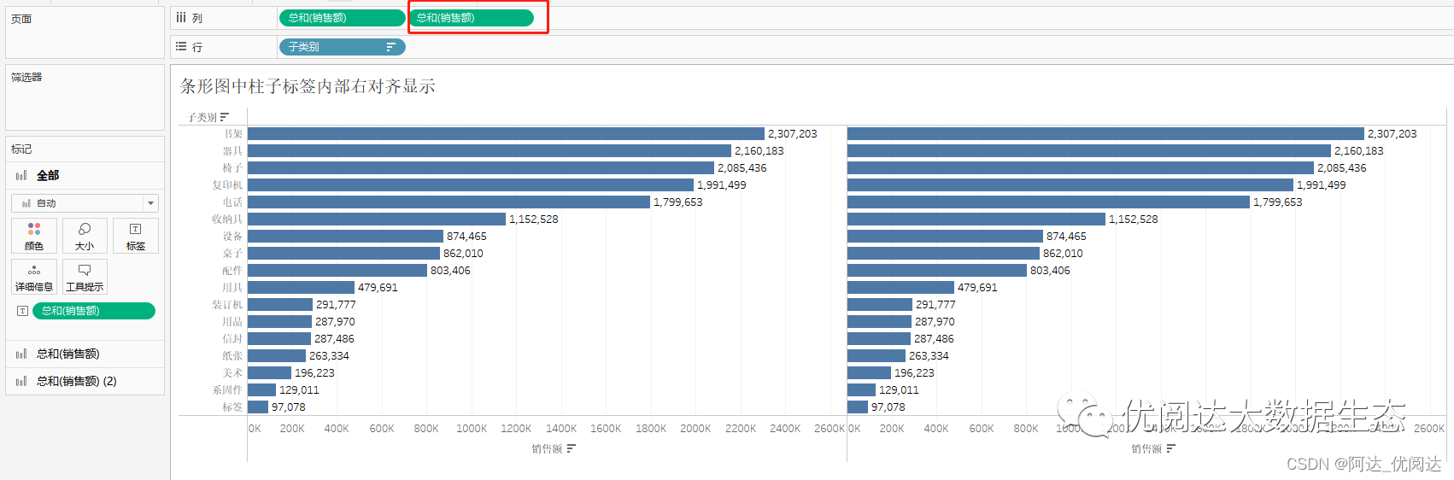Click the first 总和(销售额) pill on Columns
The height and width of the screenshot is (480, 1454).
(342, 18)
